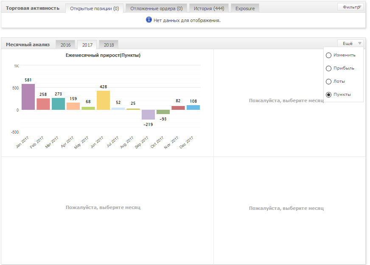Click the Oct 2017 bar (-93)

[163, 112]
